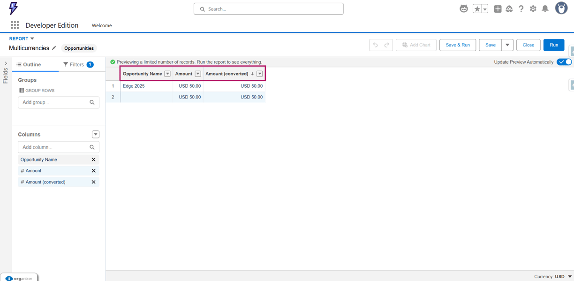
Task: Open the Welcome tab
Action: (102, 25)
